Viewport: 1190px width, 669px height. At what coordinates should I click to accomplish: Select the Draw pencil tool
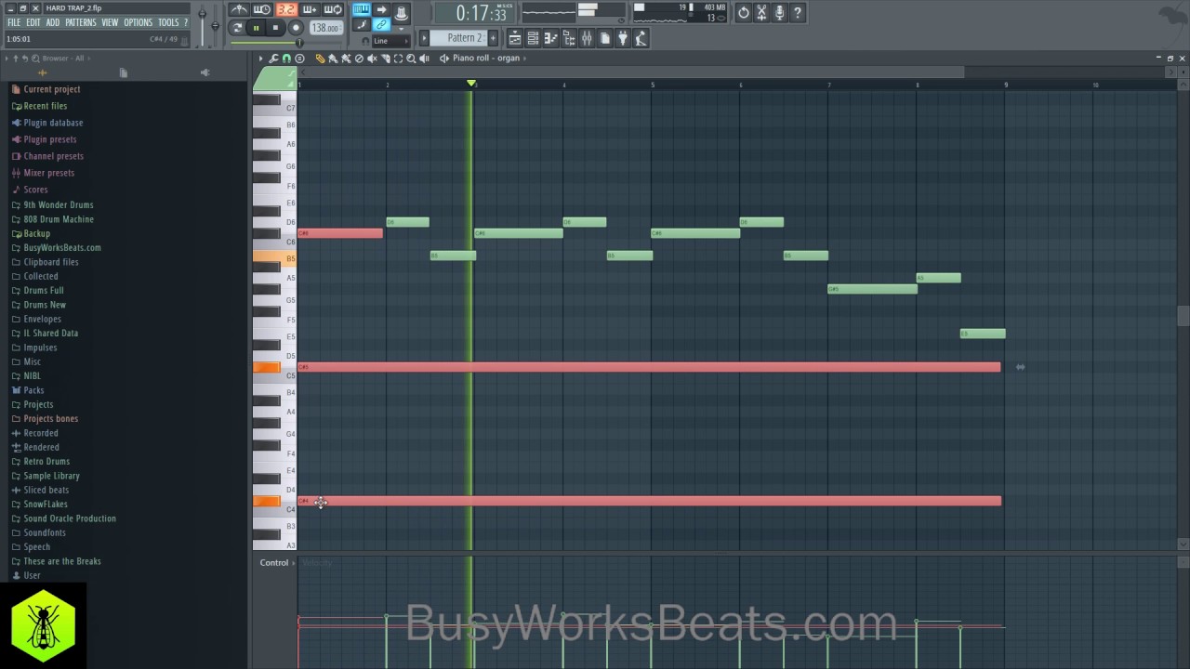coord(320,59)
